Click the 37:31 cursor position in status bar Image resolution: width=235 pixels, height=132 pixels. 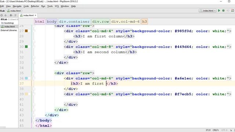[x=208, y=130]
